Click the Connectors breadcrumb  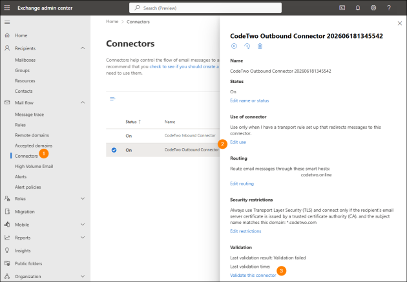pos(138,22)
